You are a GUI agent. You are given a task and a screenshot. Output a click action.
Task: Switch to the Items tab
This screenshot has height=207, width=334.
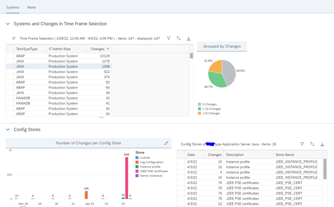pyautogui.click(x=31, y=7)
